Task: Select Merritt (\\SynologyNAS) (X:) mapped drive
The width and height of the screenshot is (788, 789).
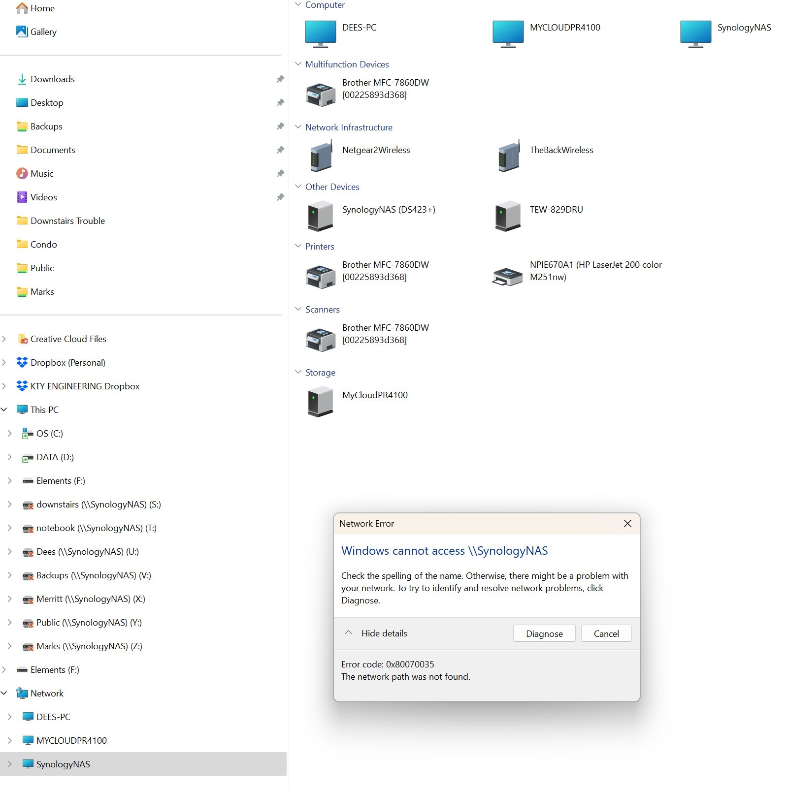Action: 84,599
